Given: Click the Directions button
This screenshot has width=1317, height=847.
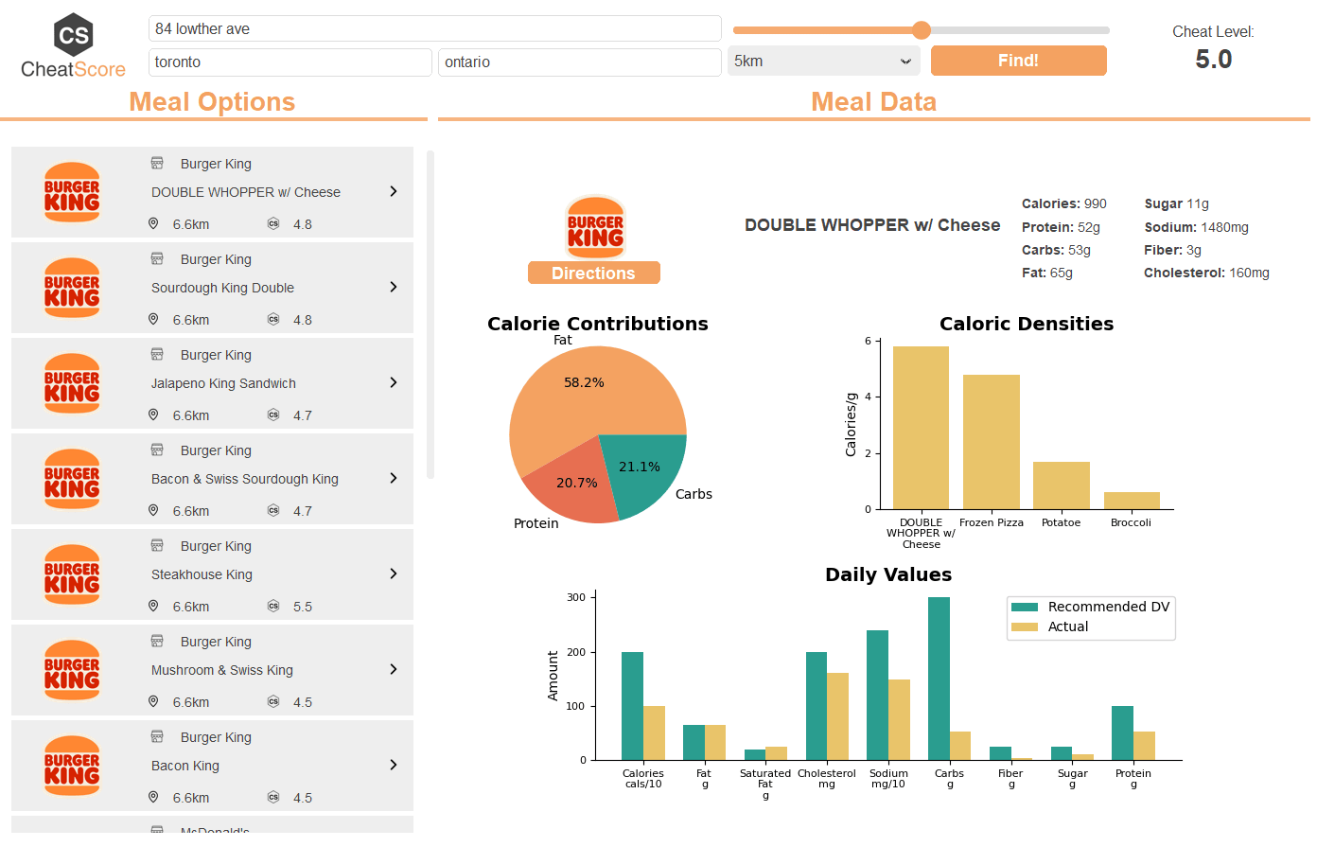Looking at the screenshot, I should [593, 273].
